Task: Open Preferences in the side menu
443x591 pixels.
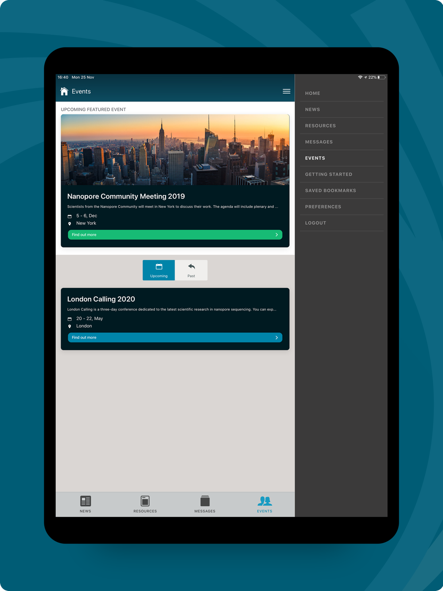Action: point(342,207)
